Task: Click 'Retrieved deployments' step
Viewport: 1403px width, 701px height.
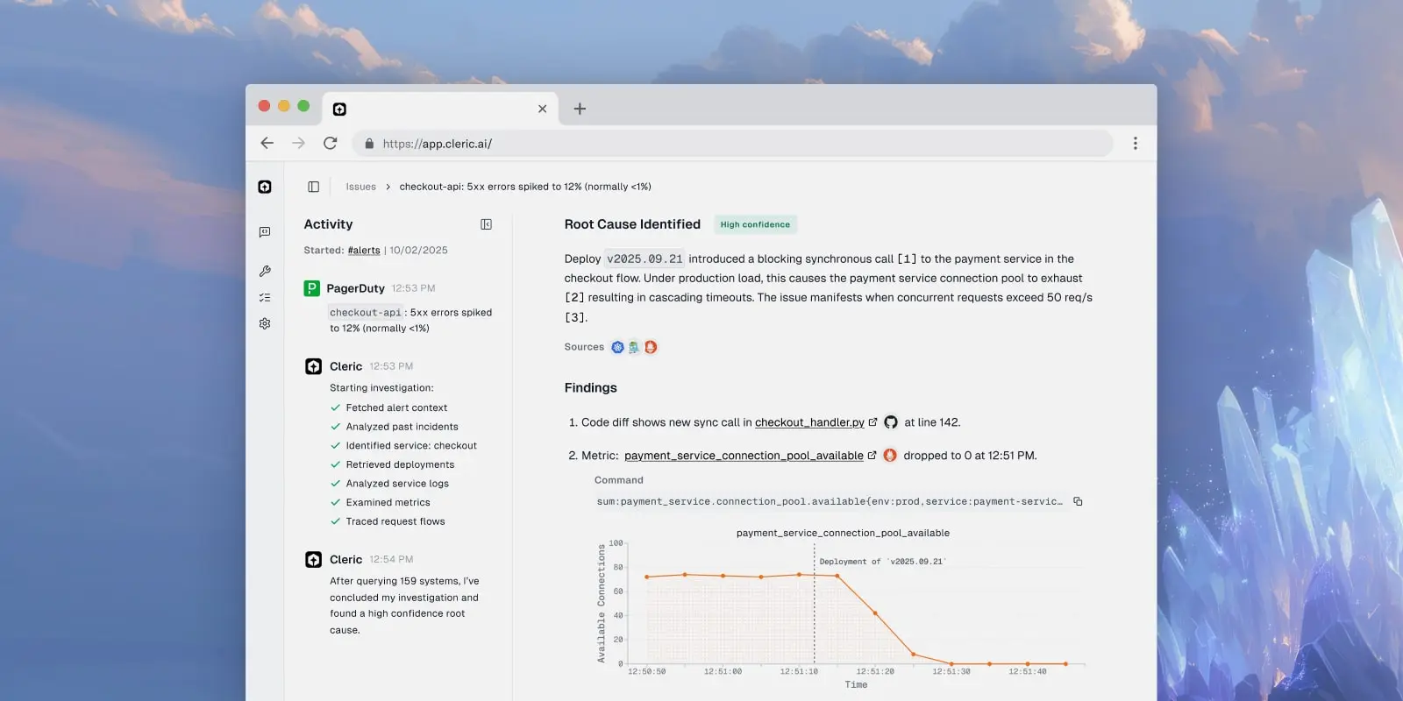Action: (400, 464)
